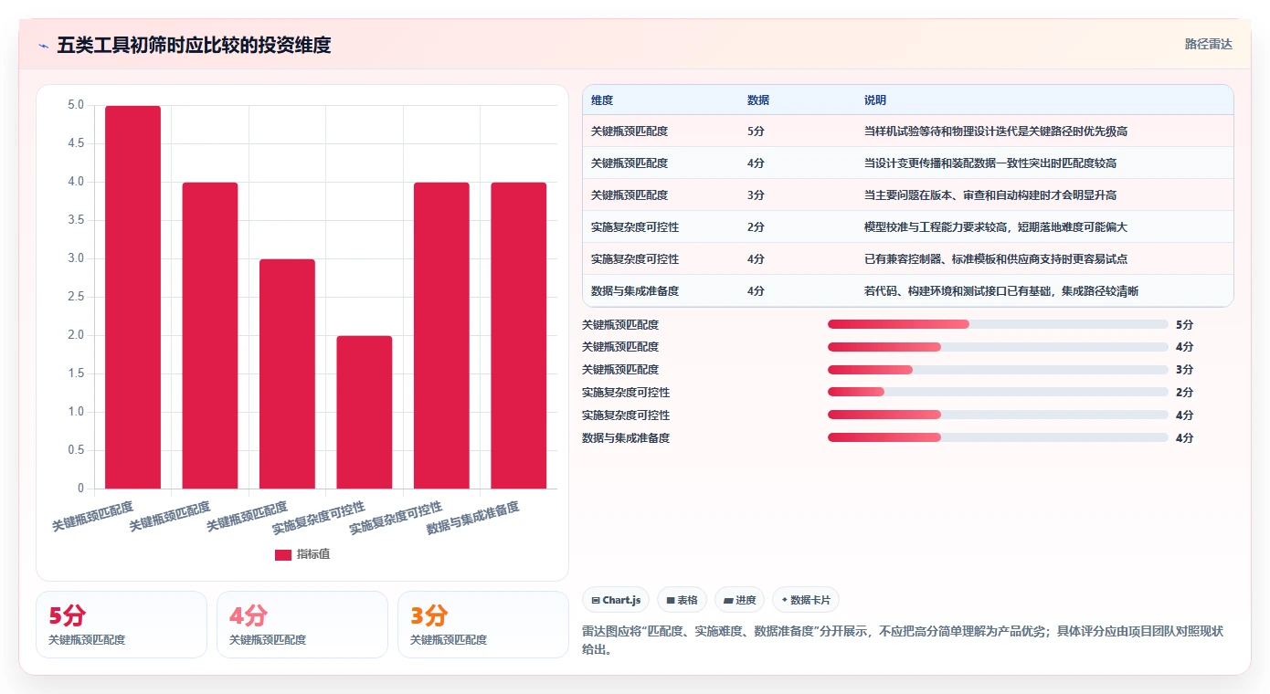1270x694 pixels.
Task: Click the Chart.js chip
Action: [616, 600]
